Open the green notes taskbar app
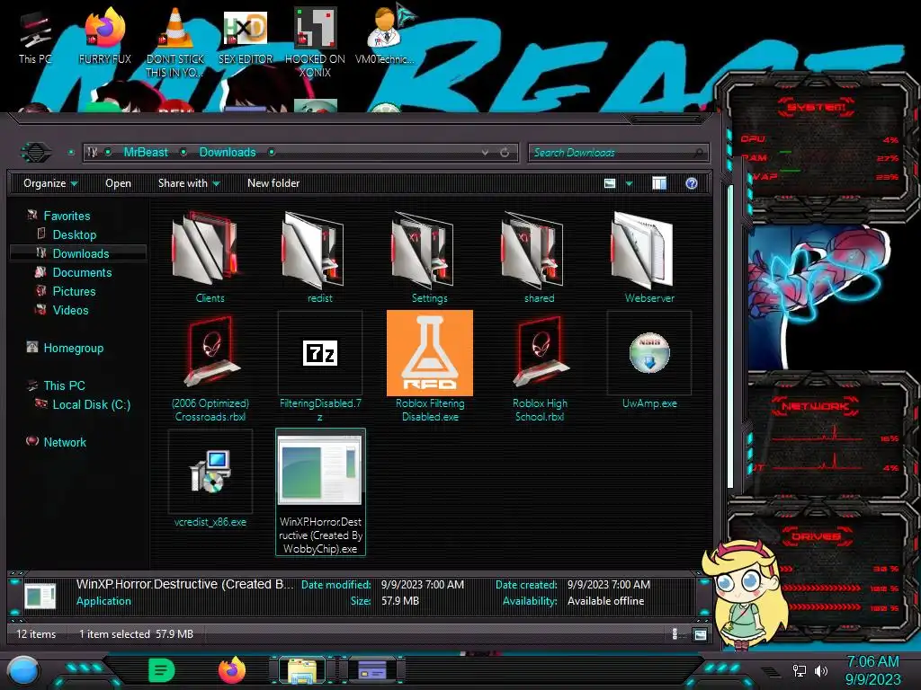This screenshot has height=690, width=921. point(162,670)
